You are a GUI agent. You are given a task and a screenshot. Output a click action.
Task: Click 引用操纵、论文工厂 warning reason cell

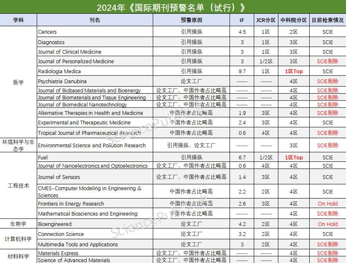[191, 146]
